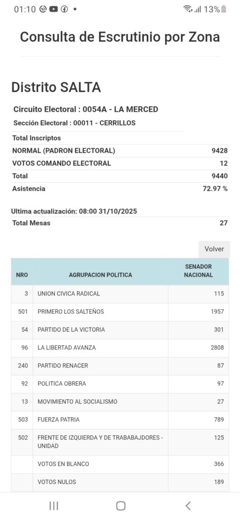Tap the Wi-Fi status icon
The height and width of the screenshot is (520, 240).
(x=188, y=9)
